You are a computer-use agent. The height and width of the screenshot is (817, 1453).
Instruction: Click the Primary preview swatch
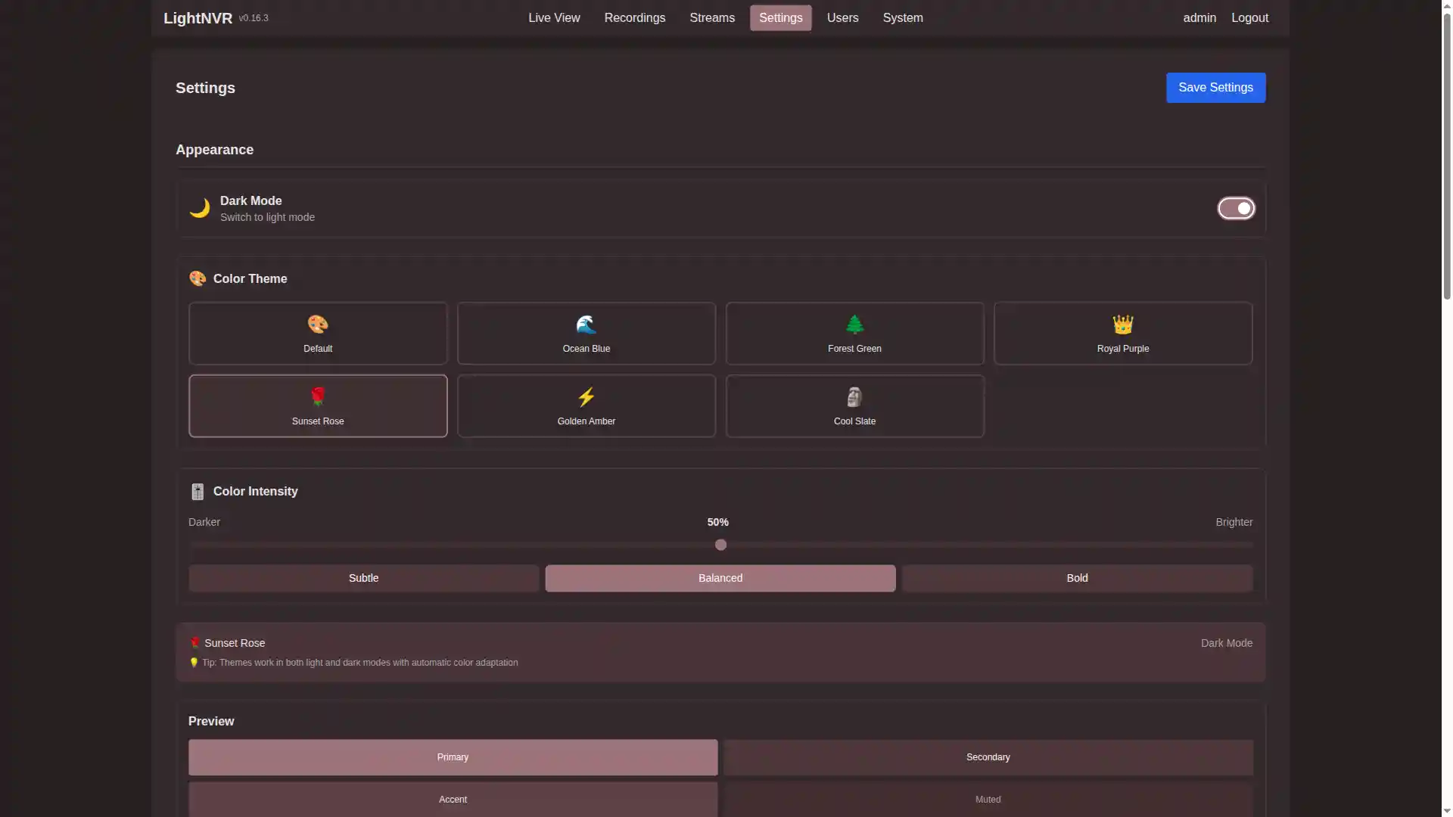(453, 756)
